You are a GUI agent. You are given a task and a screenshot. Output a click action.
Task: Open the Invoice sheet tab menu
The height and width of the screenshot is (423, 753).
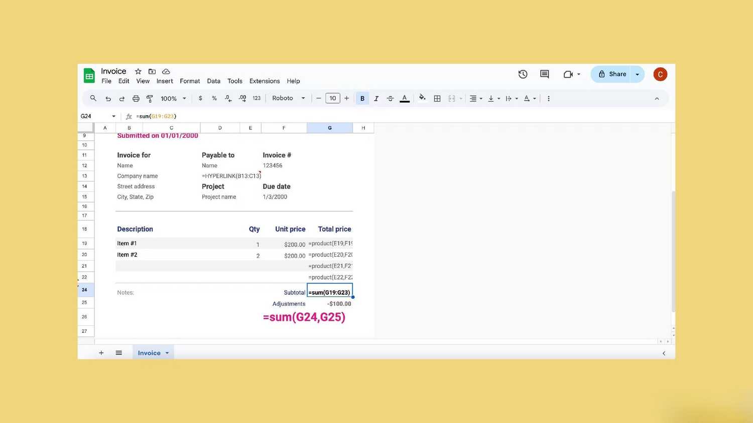click(167, 353)
